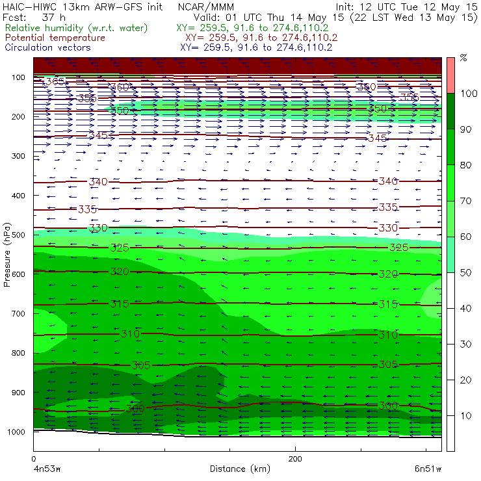The height and width of the screenshot is (481, 481).
Task: Click the 80 label on the color bar
Action: pos(465,165)
